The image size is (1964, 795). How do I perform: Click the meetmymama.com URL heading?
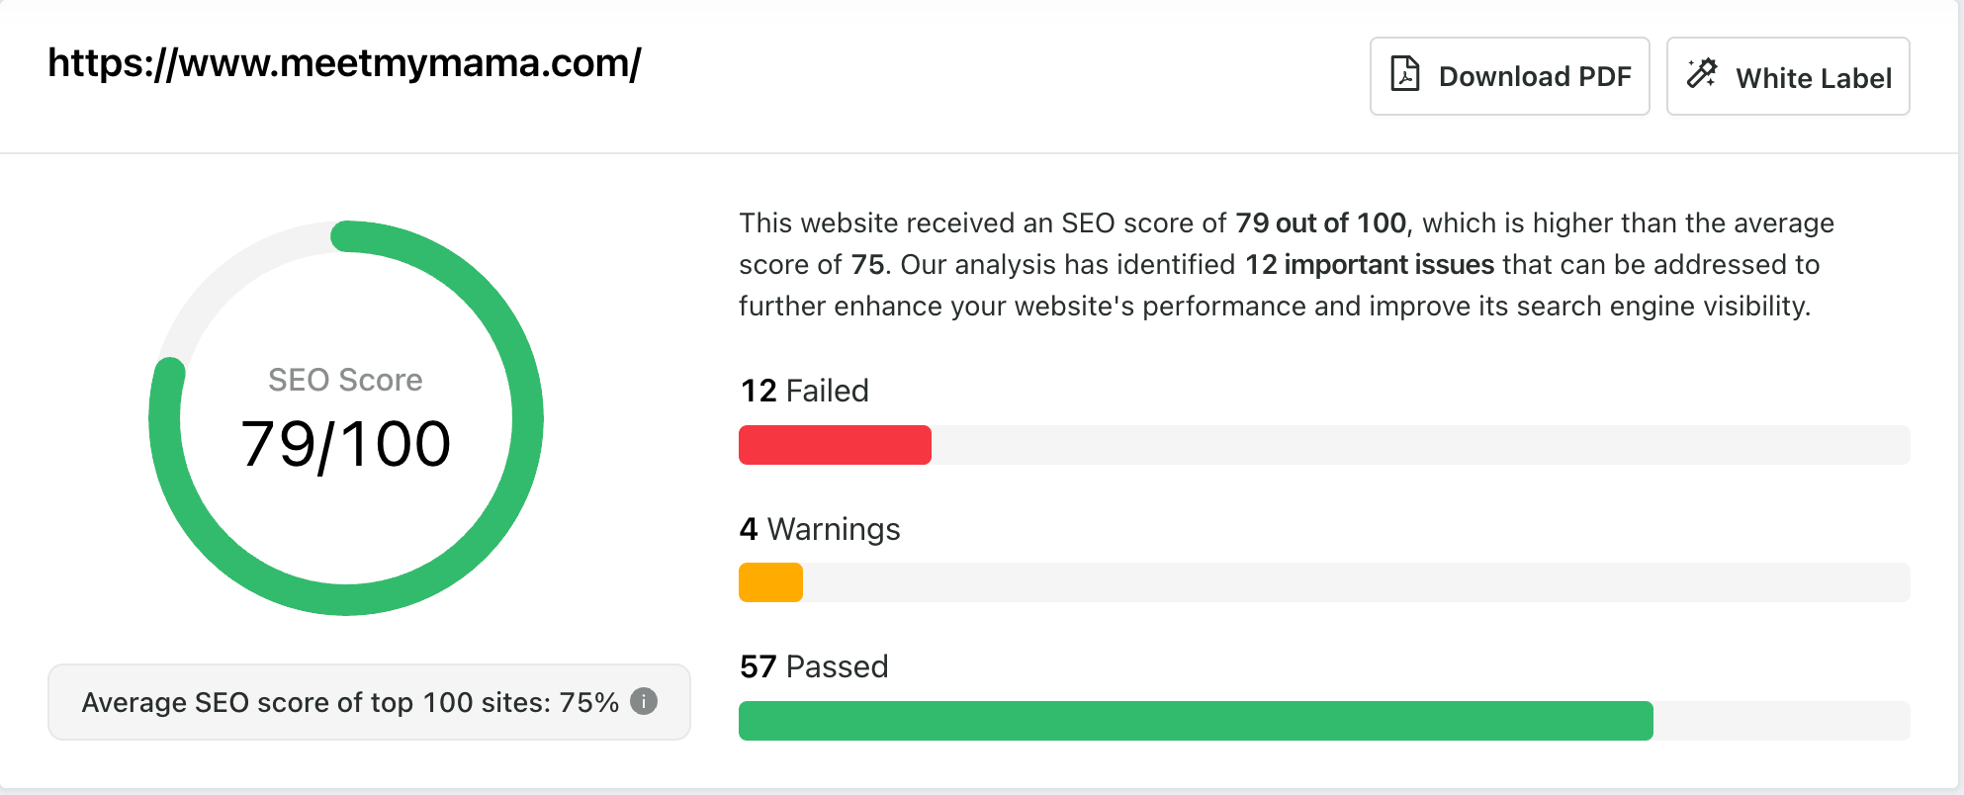[344, 63]
